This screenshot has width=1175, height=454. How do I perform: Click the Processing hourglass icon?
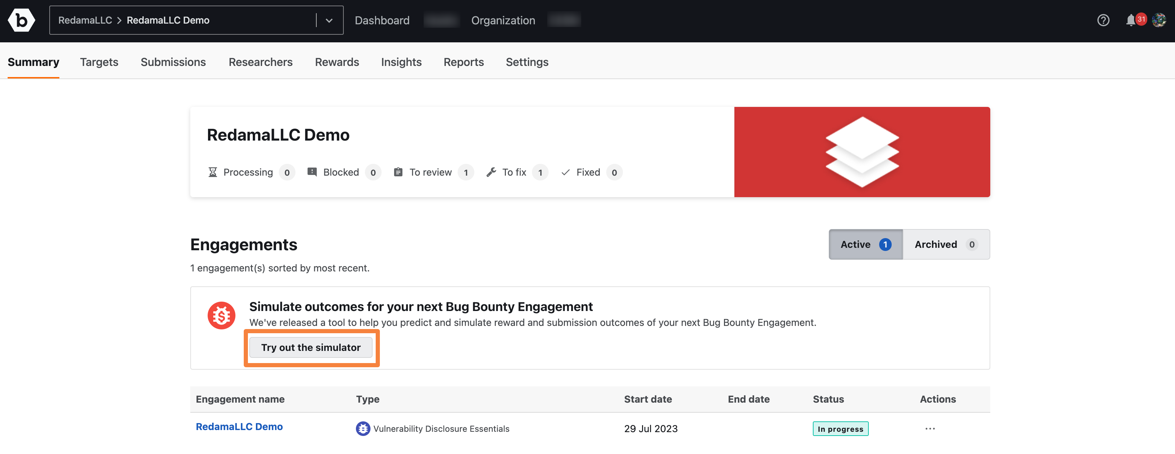(212, 172)
